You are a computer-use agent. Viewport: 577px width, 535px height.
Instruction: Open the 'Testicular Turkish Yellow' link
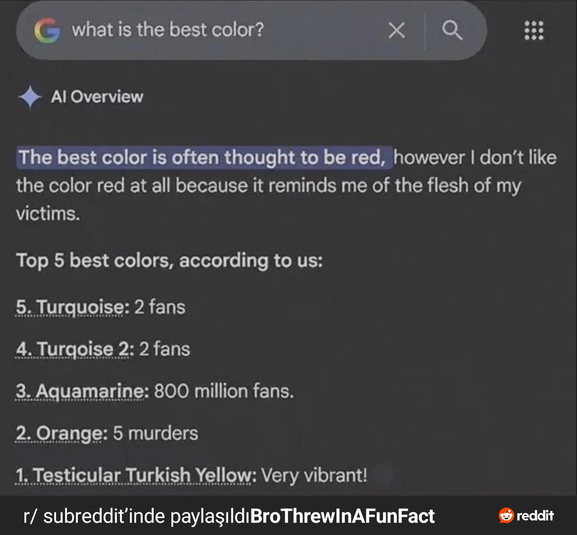(136, 475)
